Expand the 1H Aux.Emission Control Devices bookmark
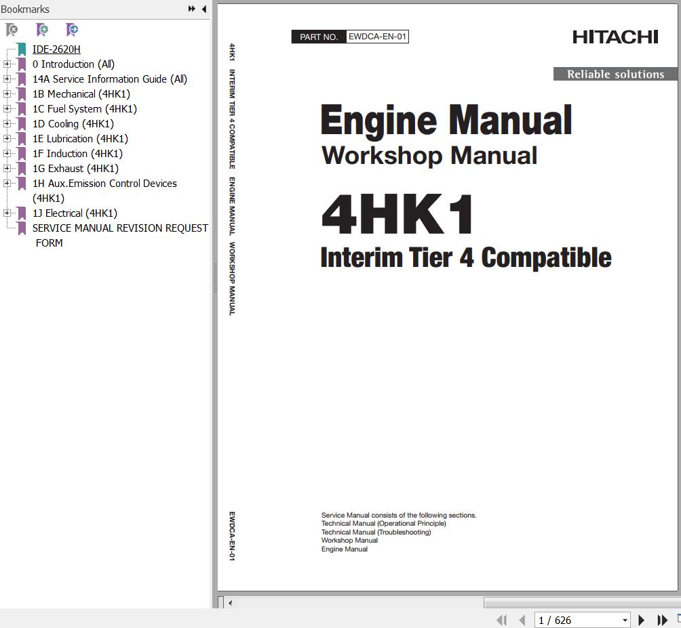 click(x=7, y=184)
